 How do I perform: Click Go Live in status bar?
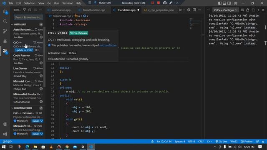click(x=221, y=142)
